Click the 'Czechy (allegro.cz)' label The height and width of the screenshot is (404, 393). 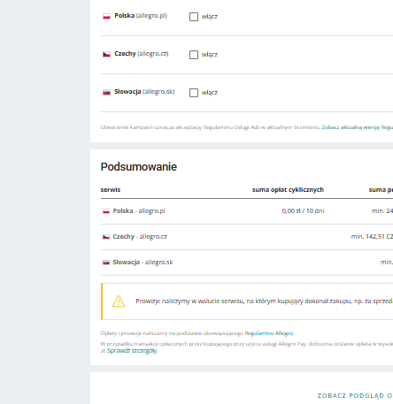tap(142, 54)
